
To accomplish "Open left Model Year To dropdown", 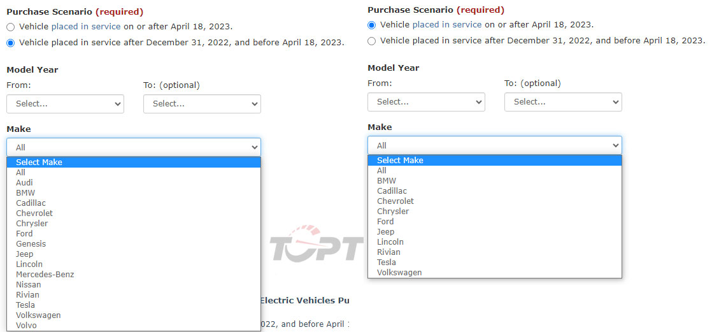I will click(x=202, y=104).
